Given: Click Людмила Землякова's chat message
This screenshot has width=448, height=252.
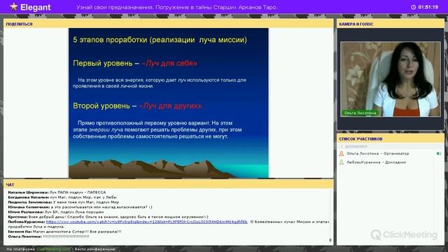Looking at the screenshot, I should (x=64, y=202).
